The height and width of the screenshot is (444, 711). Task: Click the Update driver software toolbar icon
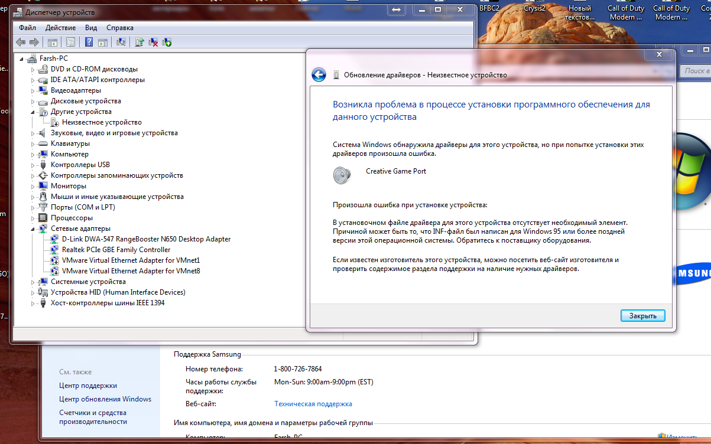[139, 42]
